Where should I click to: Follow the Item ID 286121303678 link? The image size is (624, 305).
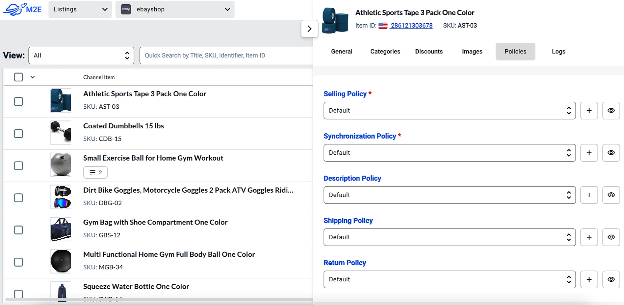(411, 25)
